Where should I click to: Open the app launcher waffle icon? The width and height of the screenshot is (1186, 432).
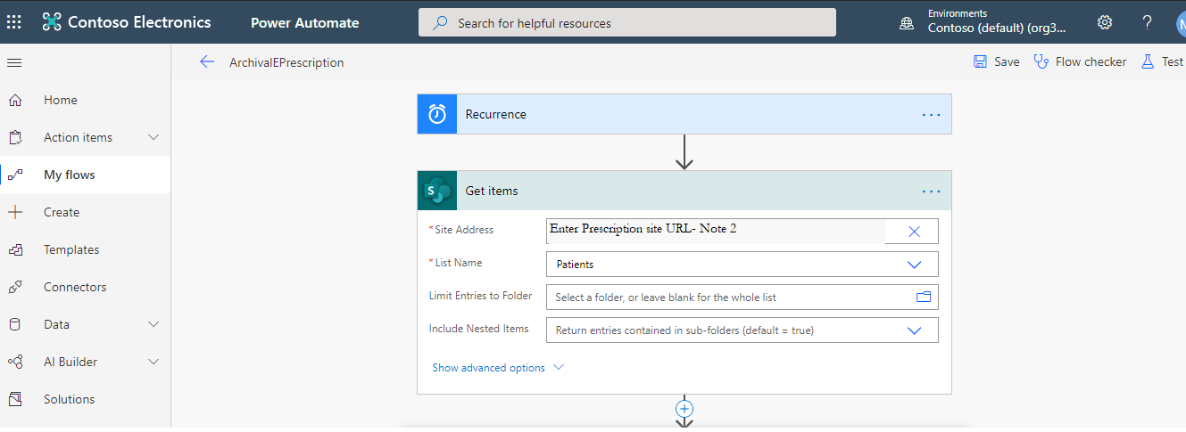[x=14, y=22]
